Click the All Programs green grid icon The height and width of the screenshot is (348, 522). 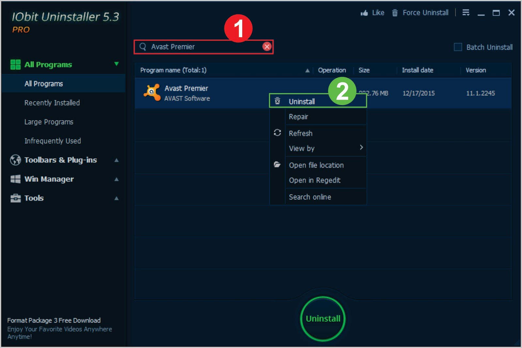[x=15, y=65]
